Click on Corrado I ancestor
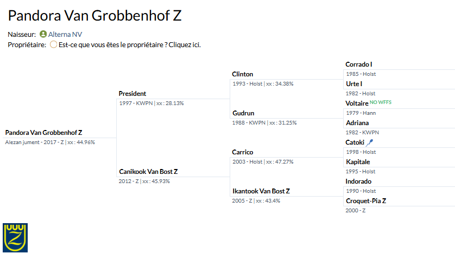Viewport: 455px width, 260px height. click(359, 64)
